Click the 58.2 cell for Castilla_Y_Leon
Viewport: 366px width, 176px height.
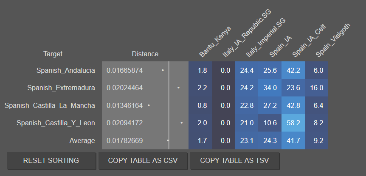pos(293,123)
